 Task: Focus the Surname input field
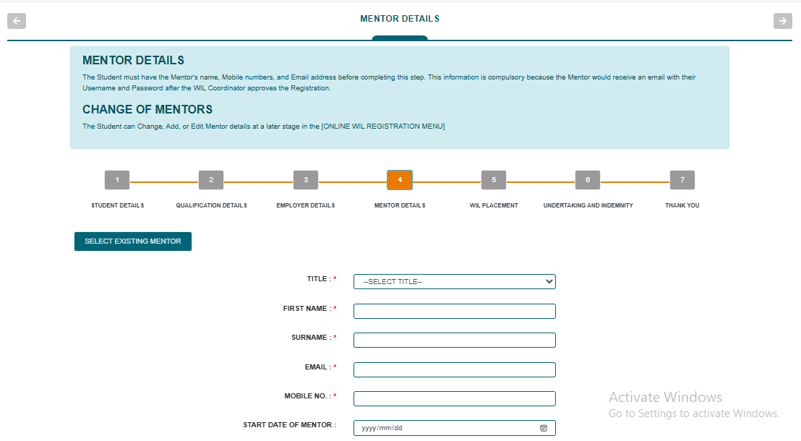tap(454, 341)
